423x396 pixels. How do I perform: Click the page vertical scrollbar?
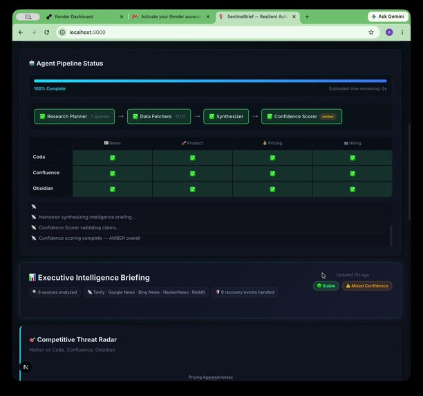409,171
